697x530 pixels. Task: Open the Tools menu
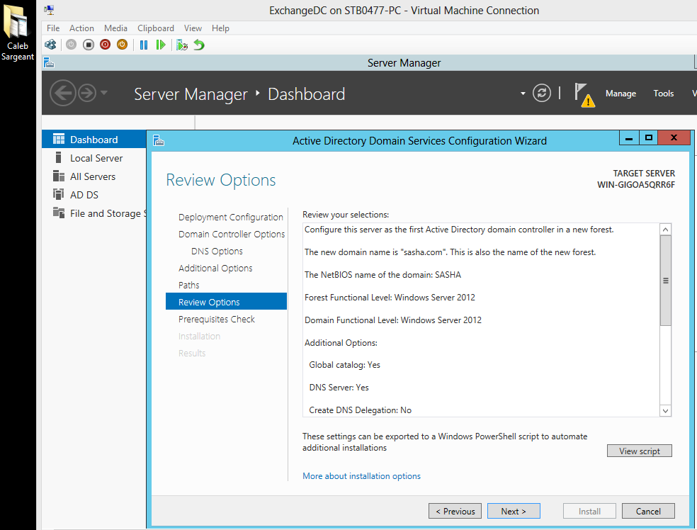point(663,94)
